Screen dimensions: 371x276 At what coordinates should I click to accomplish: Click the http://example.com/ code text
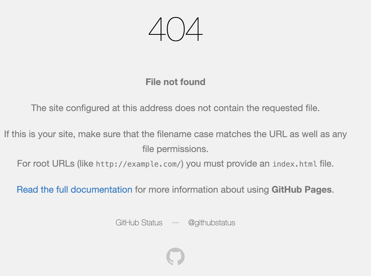point(138,164)
